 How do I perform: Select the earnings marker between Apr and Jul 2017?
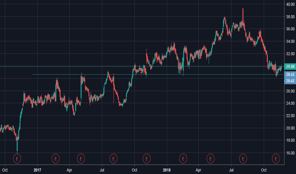tap(81, 159)
